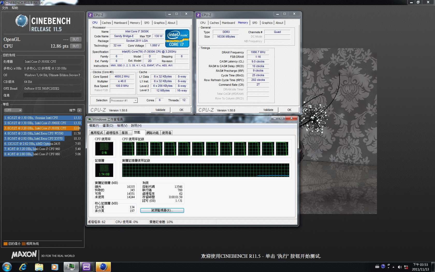
Task: Switch to Memory tab in left CPU-Z
Action: tap(135, 23)
